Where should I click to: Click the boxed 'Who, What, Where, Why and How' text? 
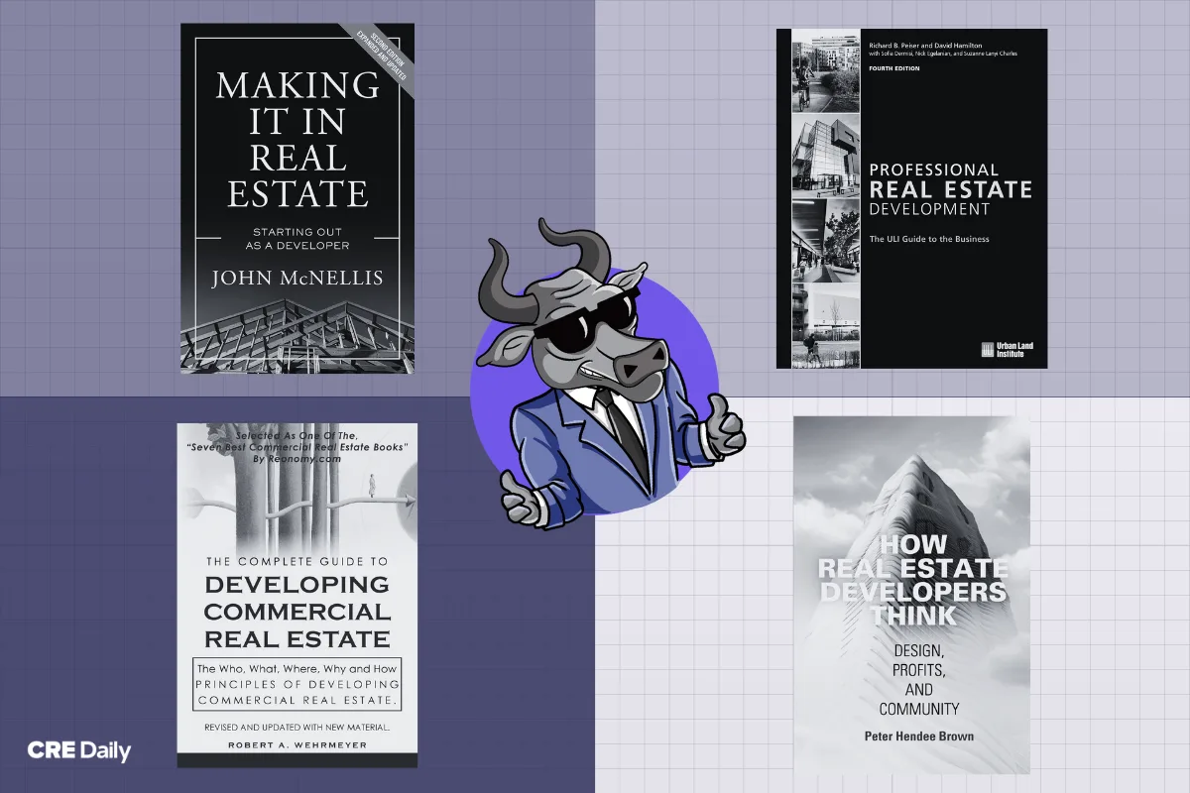pos(297,684)
